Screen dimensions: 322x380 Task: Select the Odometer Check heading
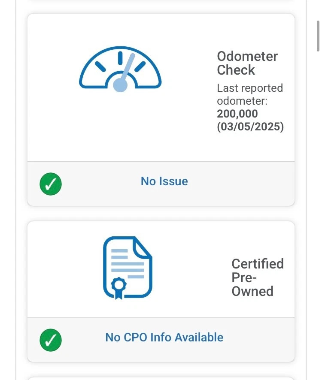click(x=247, y=63)
